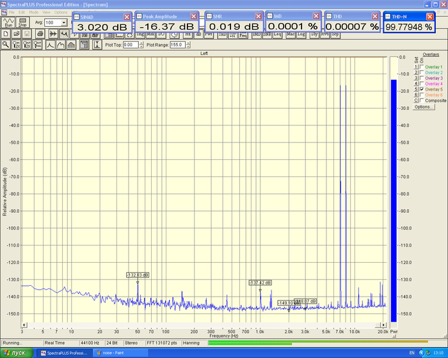Click the New file toolbar icon

click(6, 34)
